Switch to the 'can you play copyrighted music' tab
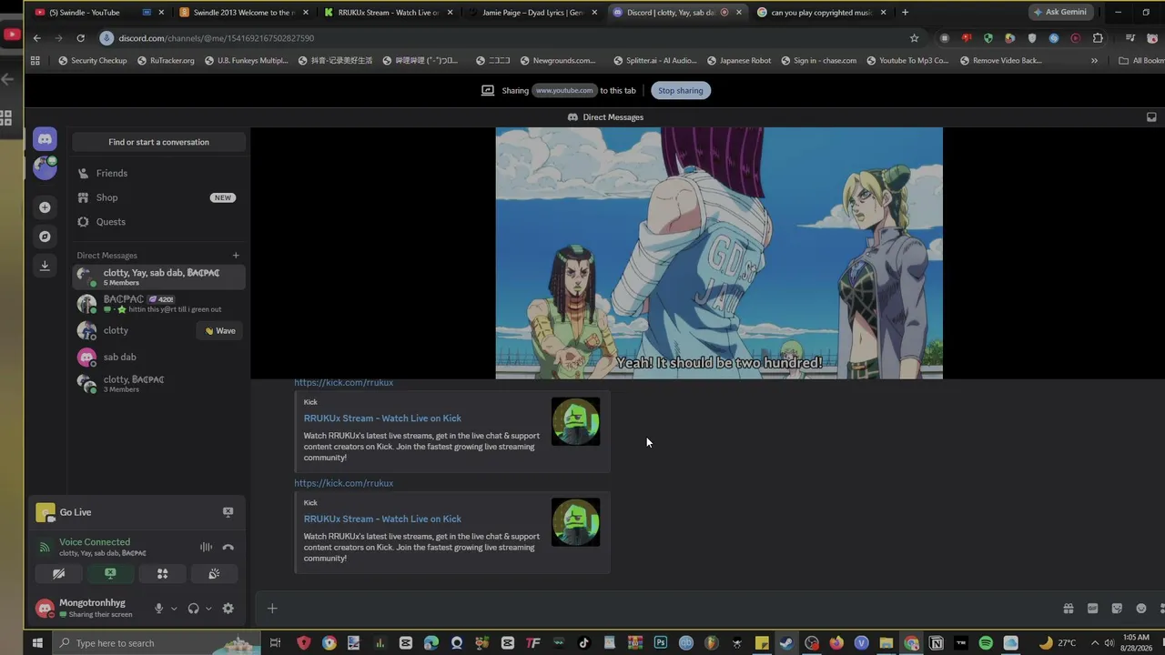Screen dimensions: 1165x655 click(823, 13)
